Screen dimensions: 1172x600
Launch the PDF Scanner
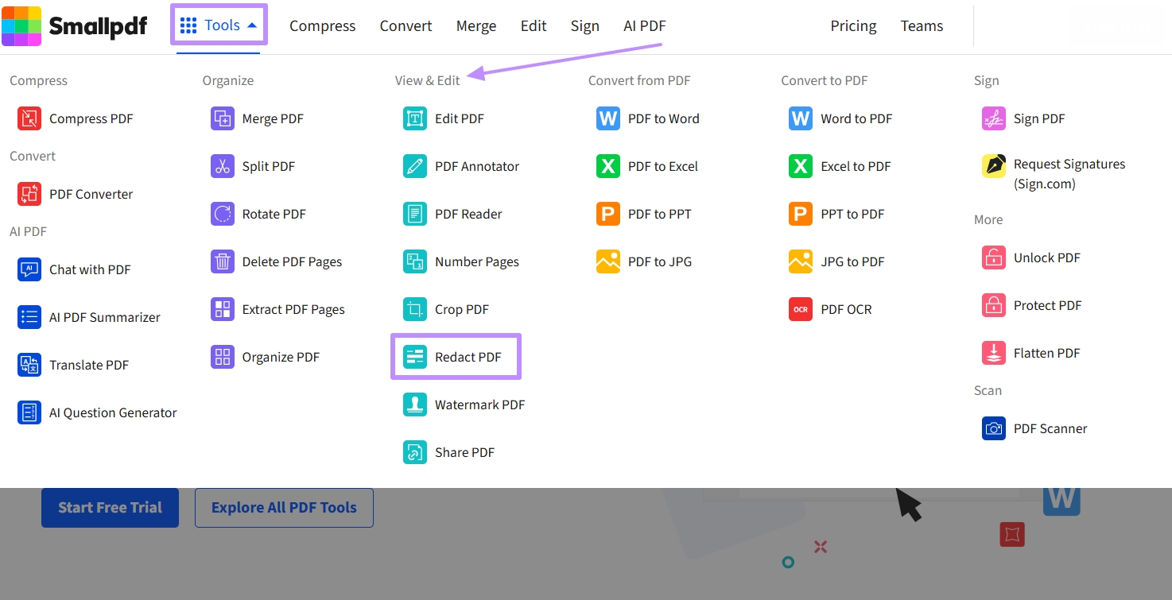pos(993,428)
